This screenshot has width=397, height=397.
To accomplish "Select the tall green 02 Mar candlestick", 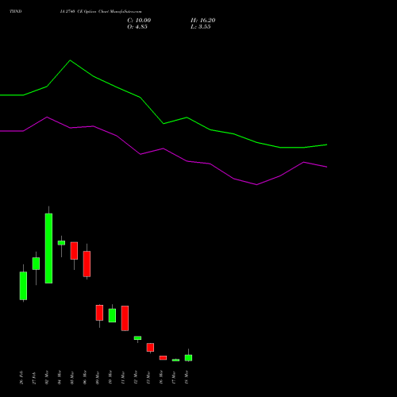I will click(48, 249).
